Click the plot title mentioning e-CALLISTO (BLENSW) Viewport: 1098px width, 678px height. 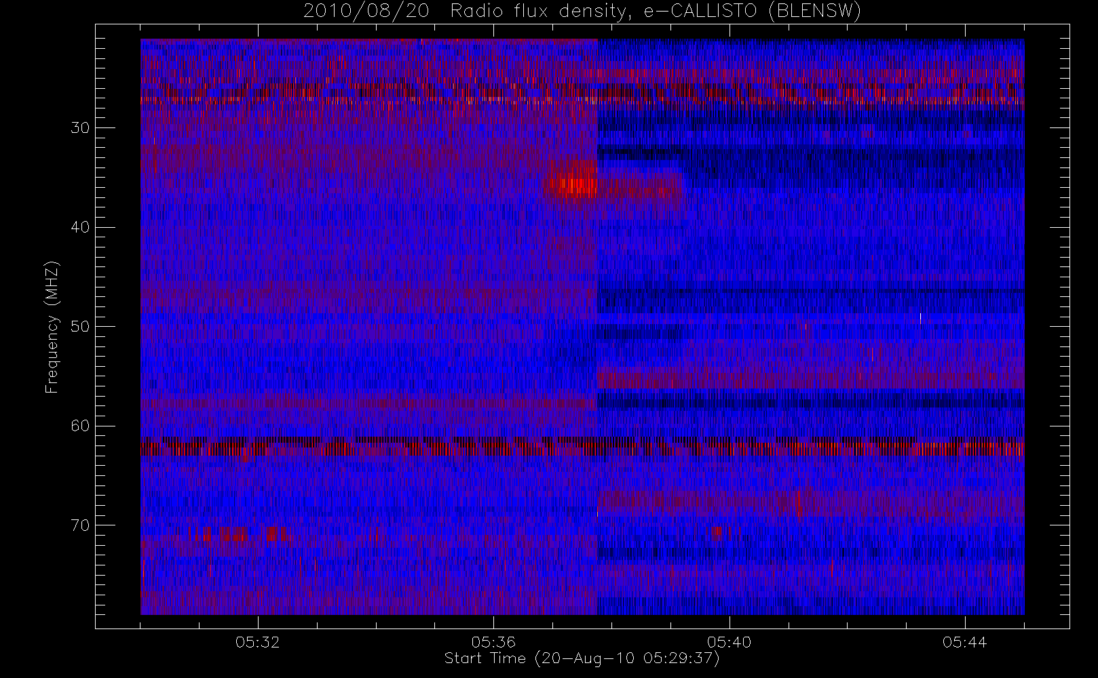click(x=582, y=12)
